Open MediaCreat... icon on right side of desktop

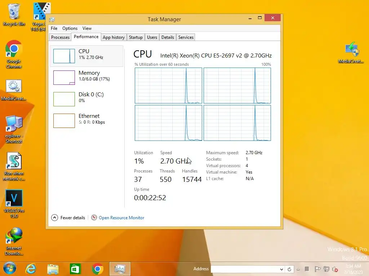coord(351,52)
